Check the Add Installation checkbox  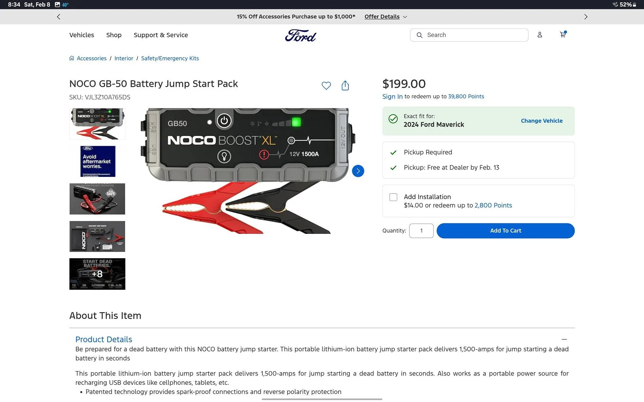(393, 197)
